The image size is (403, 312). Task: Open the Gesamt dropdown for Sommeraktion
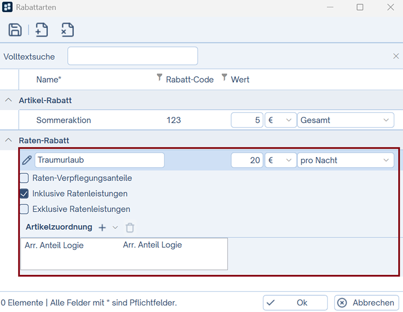[x=345, y=120]
